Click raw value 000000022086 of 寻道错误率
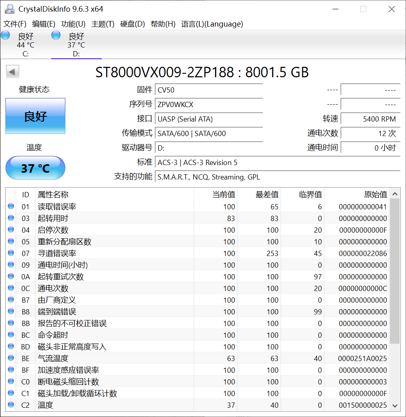The height and width of the screenshot is (417, 406). (x=363, y=254)
